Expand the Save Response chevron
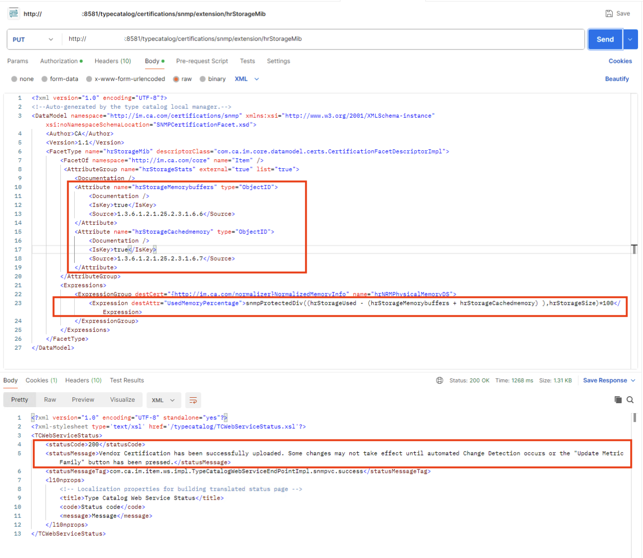643x558 pixels. click(633, 380)
